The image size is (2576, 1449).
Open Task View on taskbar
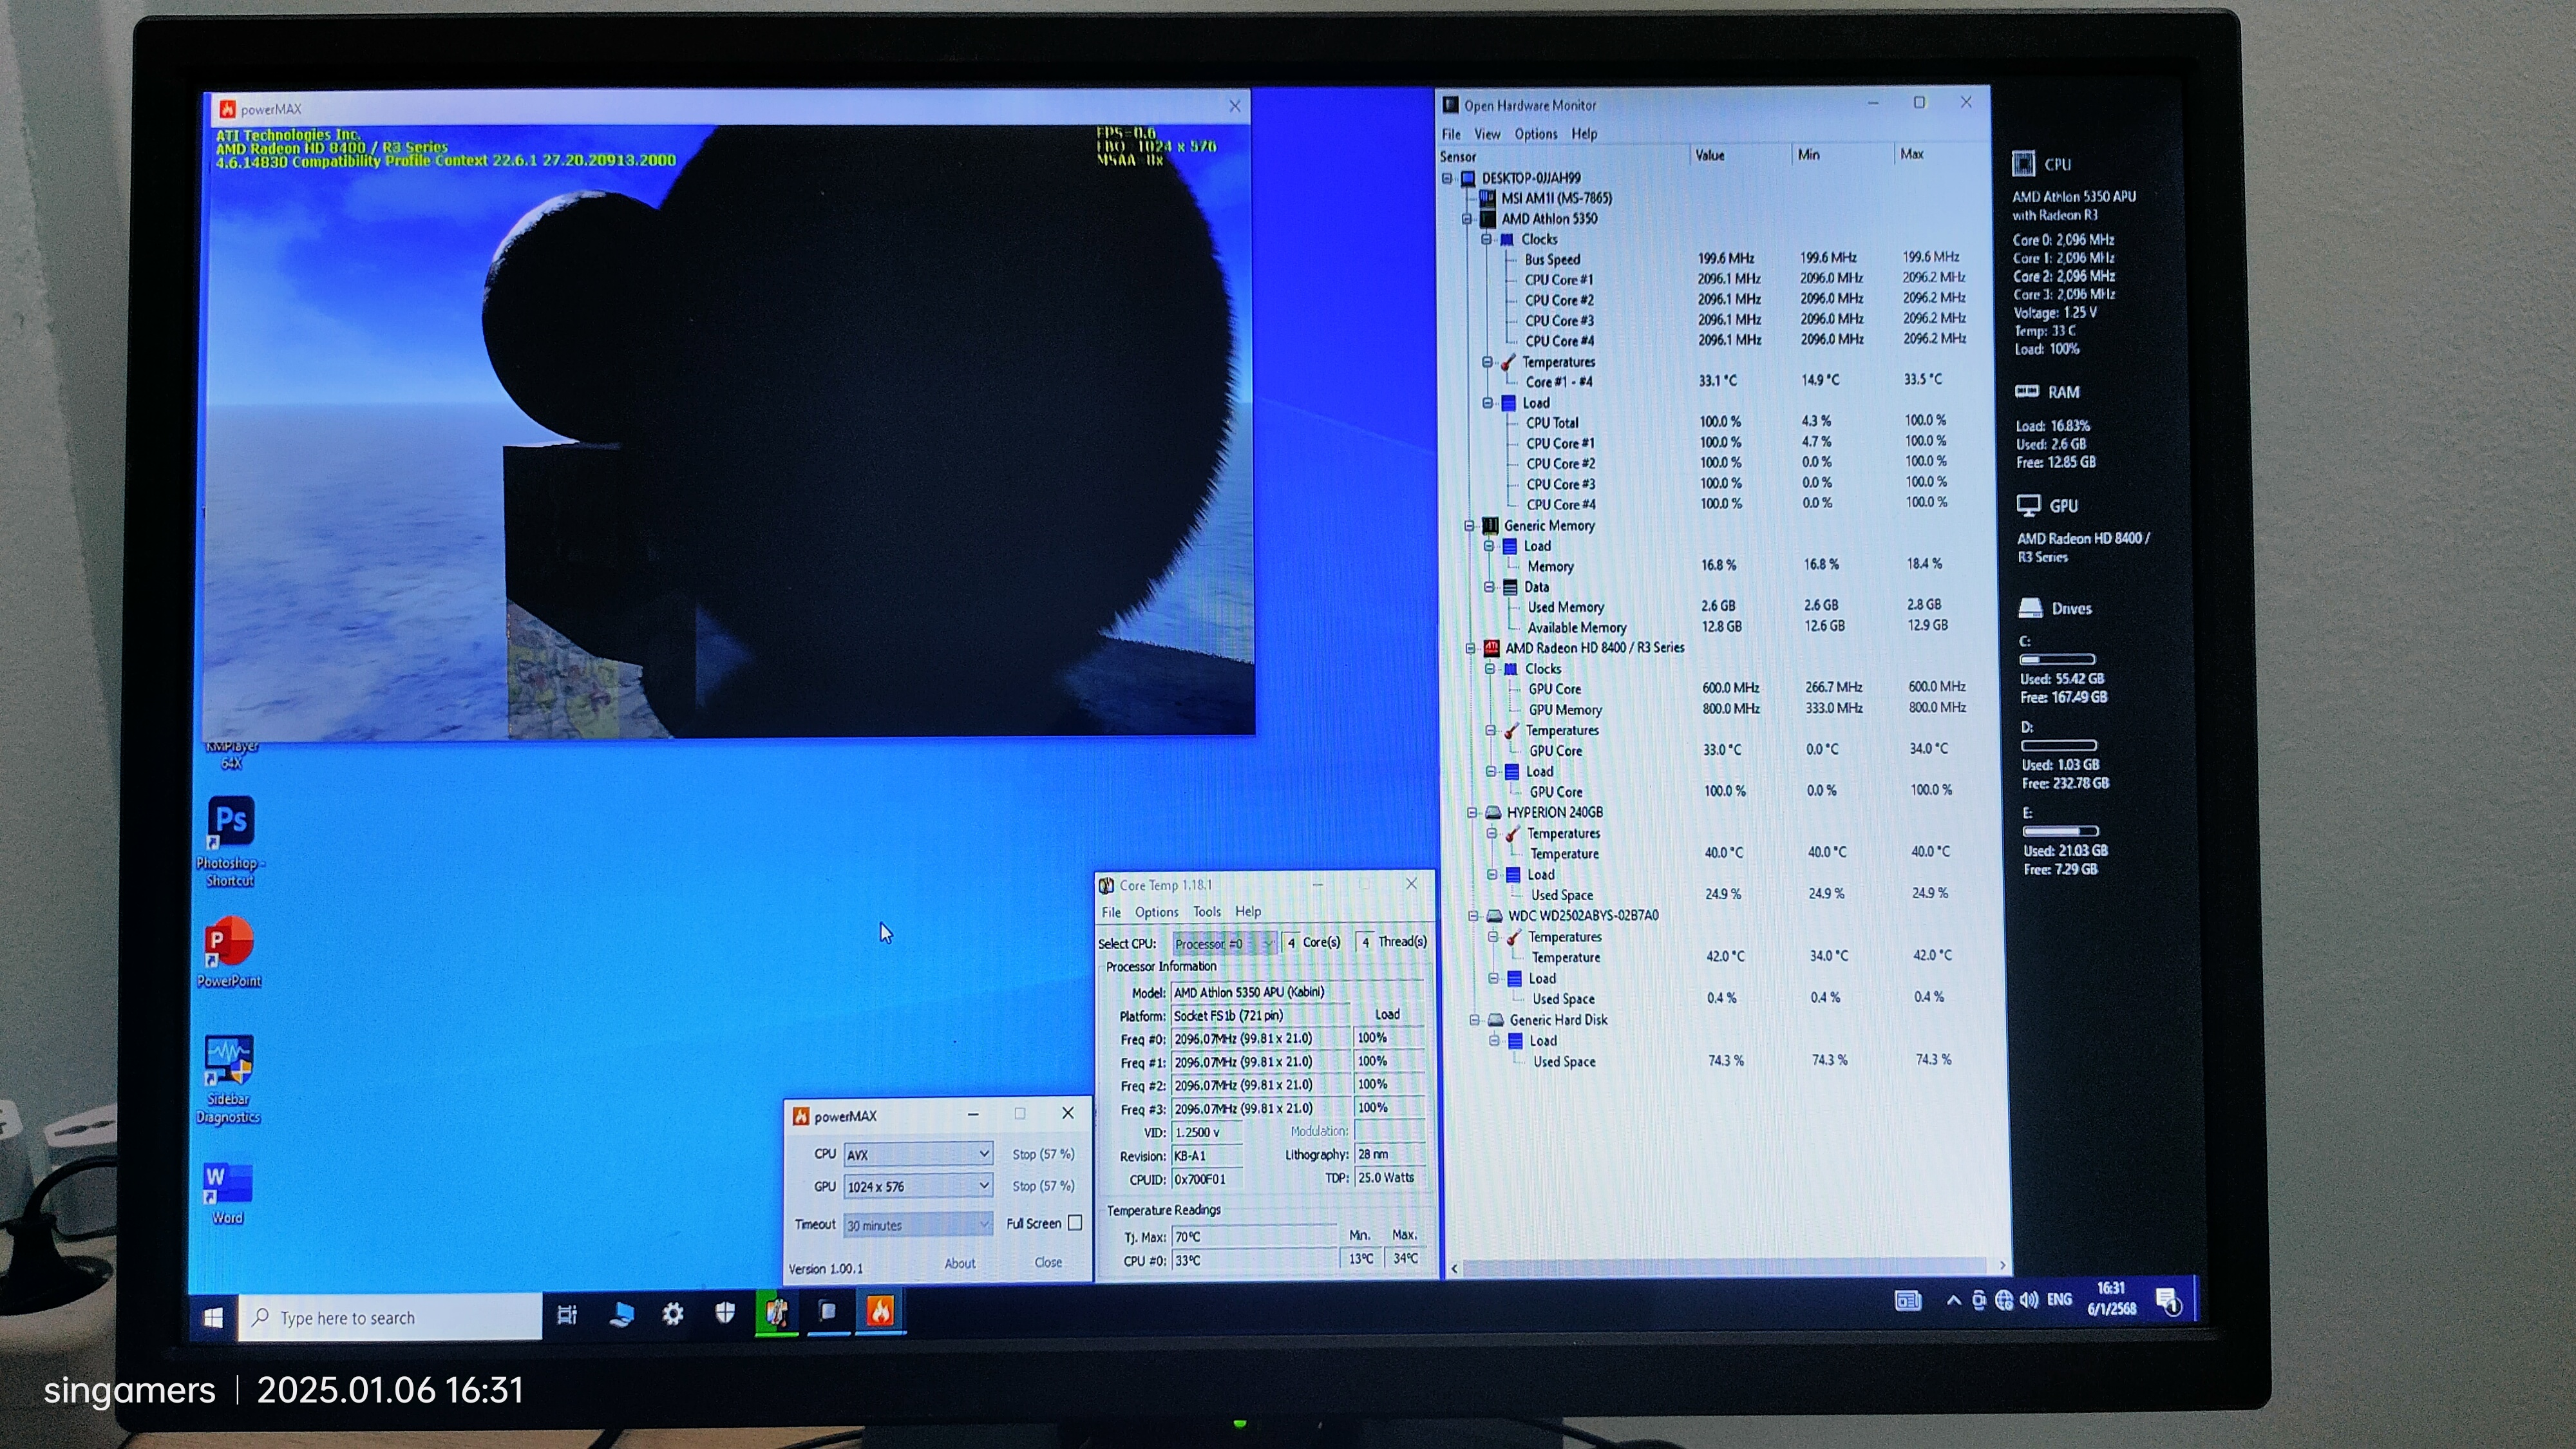pyautogui.click(x=567, y=1314)
